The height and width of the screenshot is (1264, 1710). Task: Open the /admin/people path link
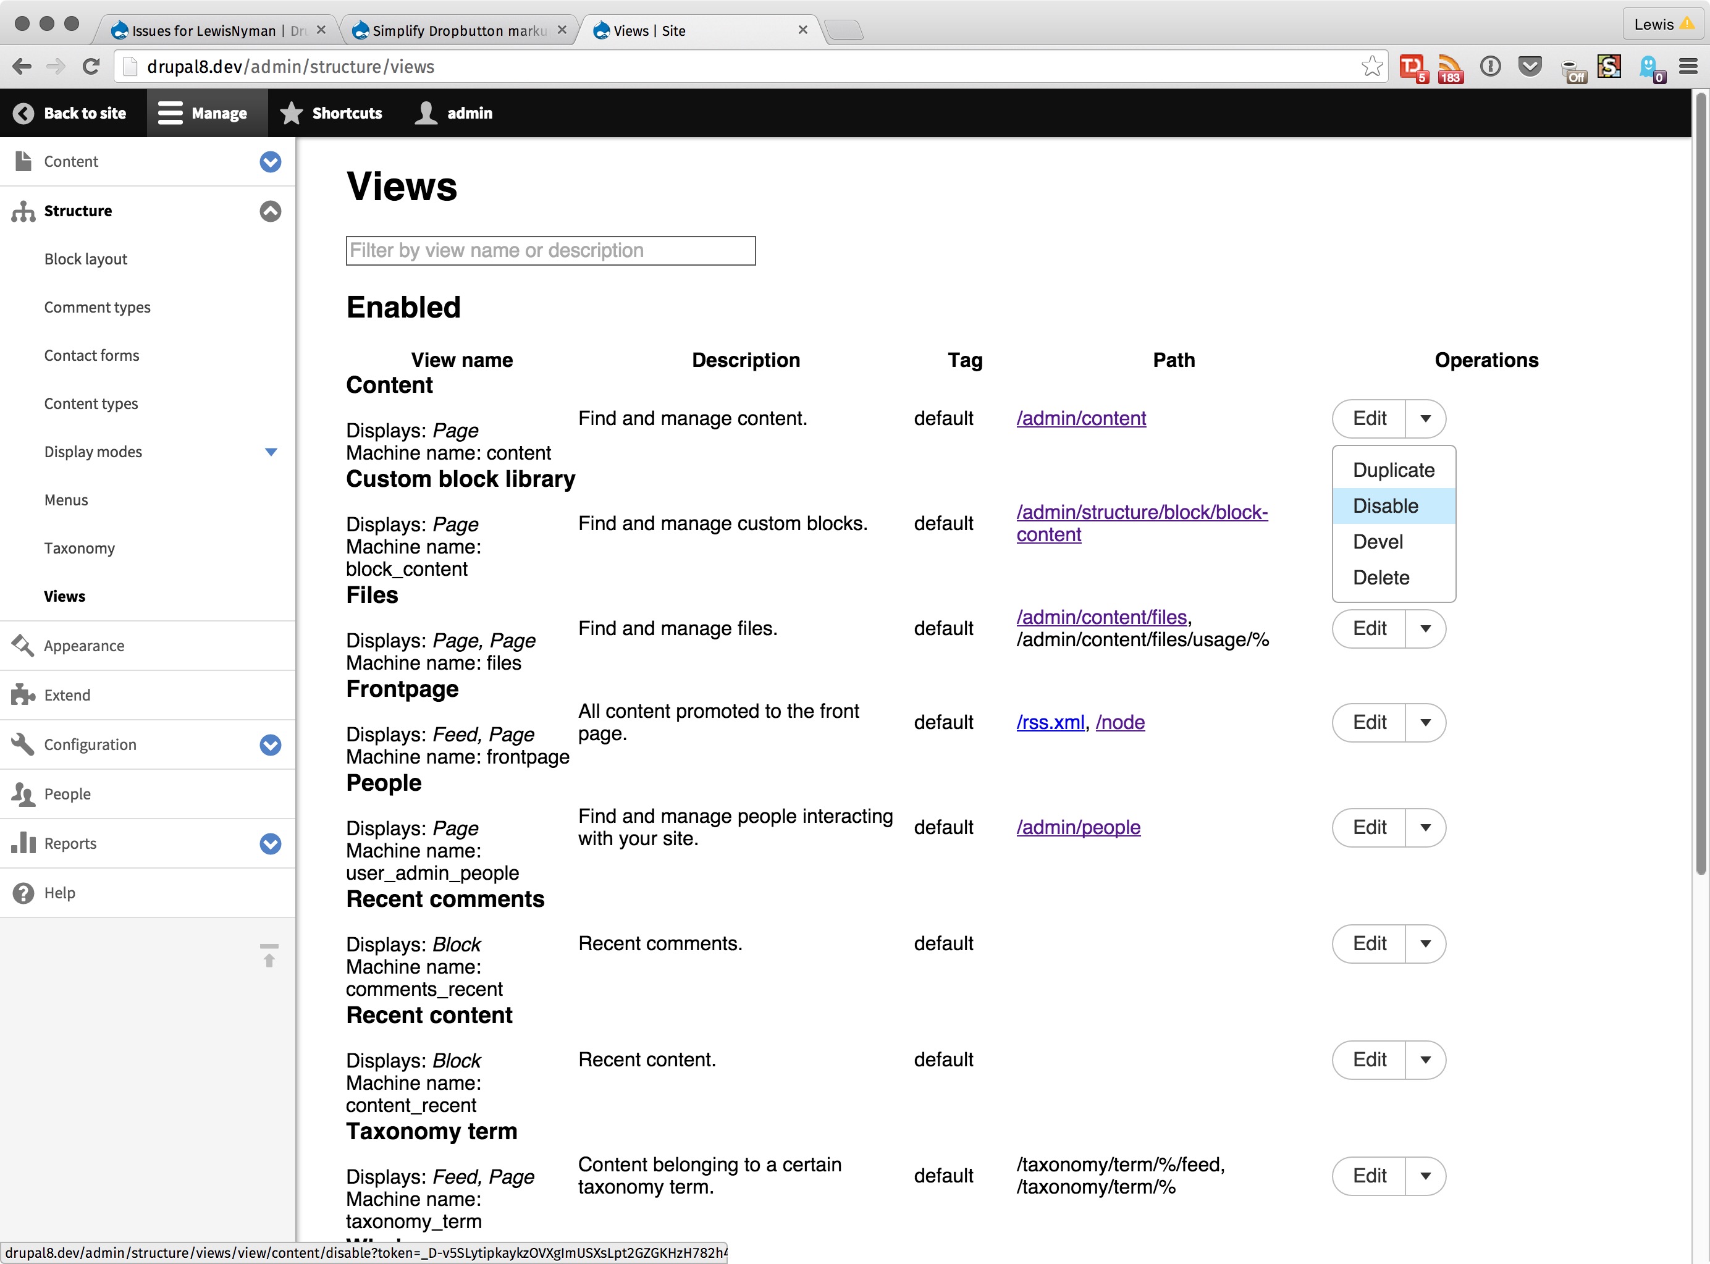pyautogui.click(x=1078, y=827)
